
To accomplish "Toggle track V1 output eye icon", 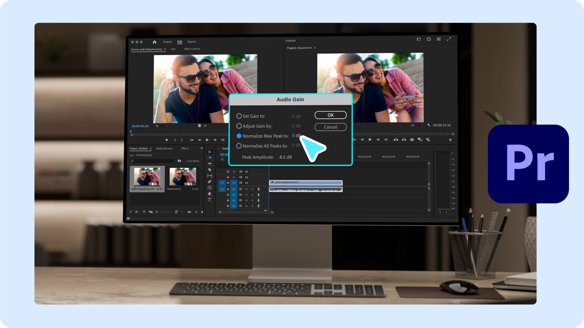I will coord(247,183).
